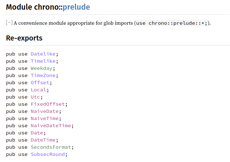Collapse the description with the [-] toggle
230x162 pixels.
(9, 23)
